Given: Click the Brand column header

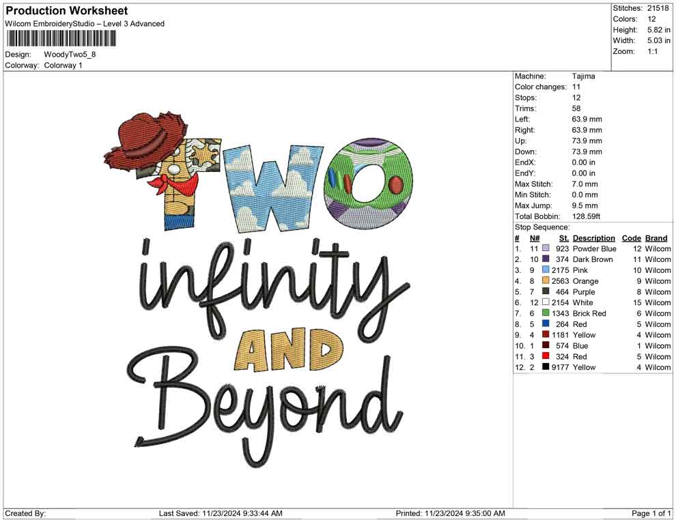Looking at the screenshot, I should (656, 238).
